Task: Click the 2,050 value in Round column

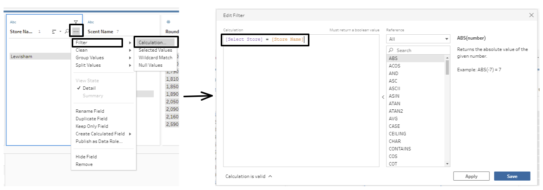Action: (172, 101)
